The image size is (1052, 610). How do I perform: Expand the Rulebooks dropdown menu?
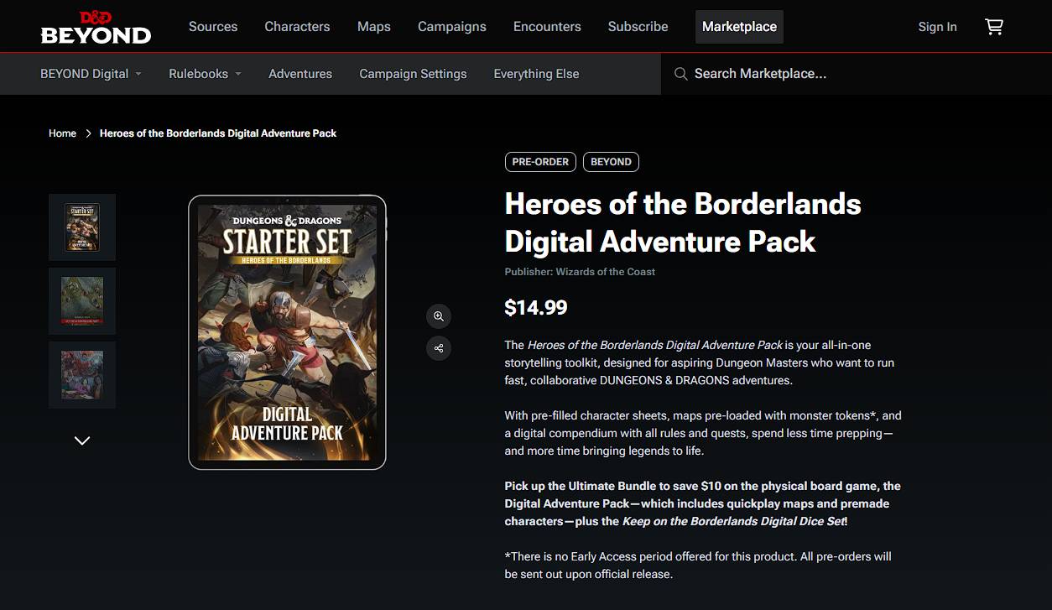(205, 74)
